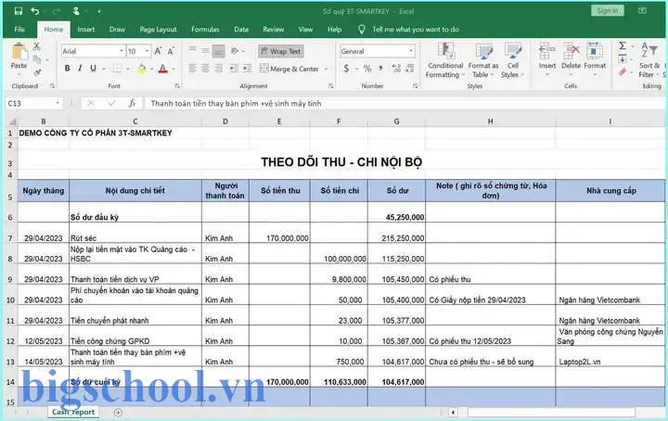The image size is (668, 421).
Task: Toggle Wrap Text for the cell
Action: [281, 51]
